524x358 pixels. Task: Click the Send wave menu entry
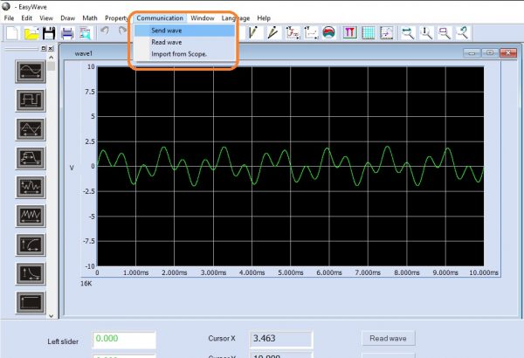[x=166, y=30]
